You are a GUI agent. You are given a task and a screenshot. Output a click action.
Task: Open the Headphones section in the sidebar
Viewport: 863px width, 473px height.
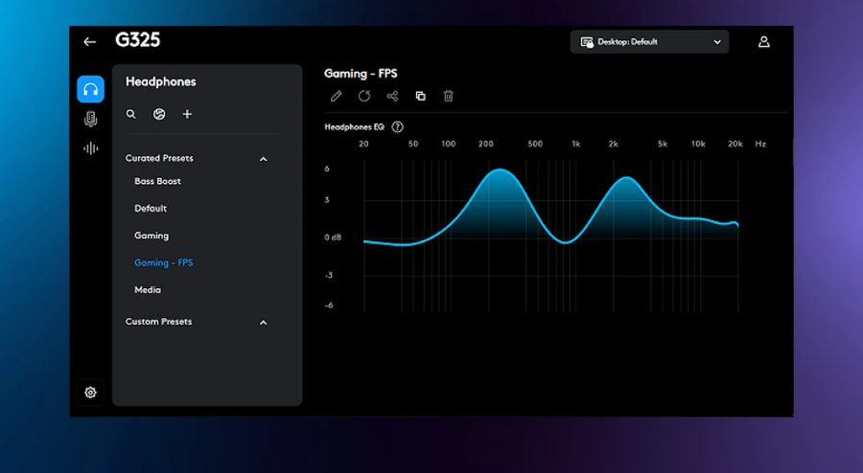pos(90,89)
